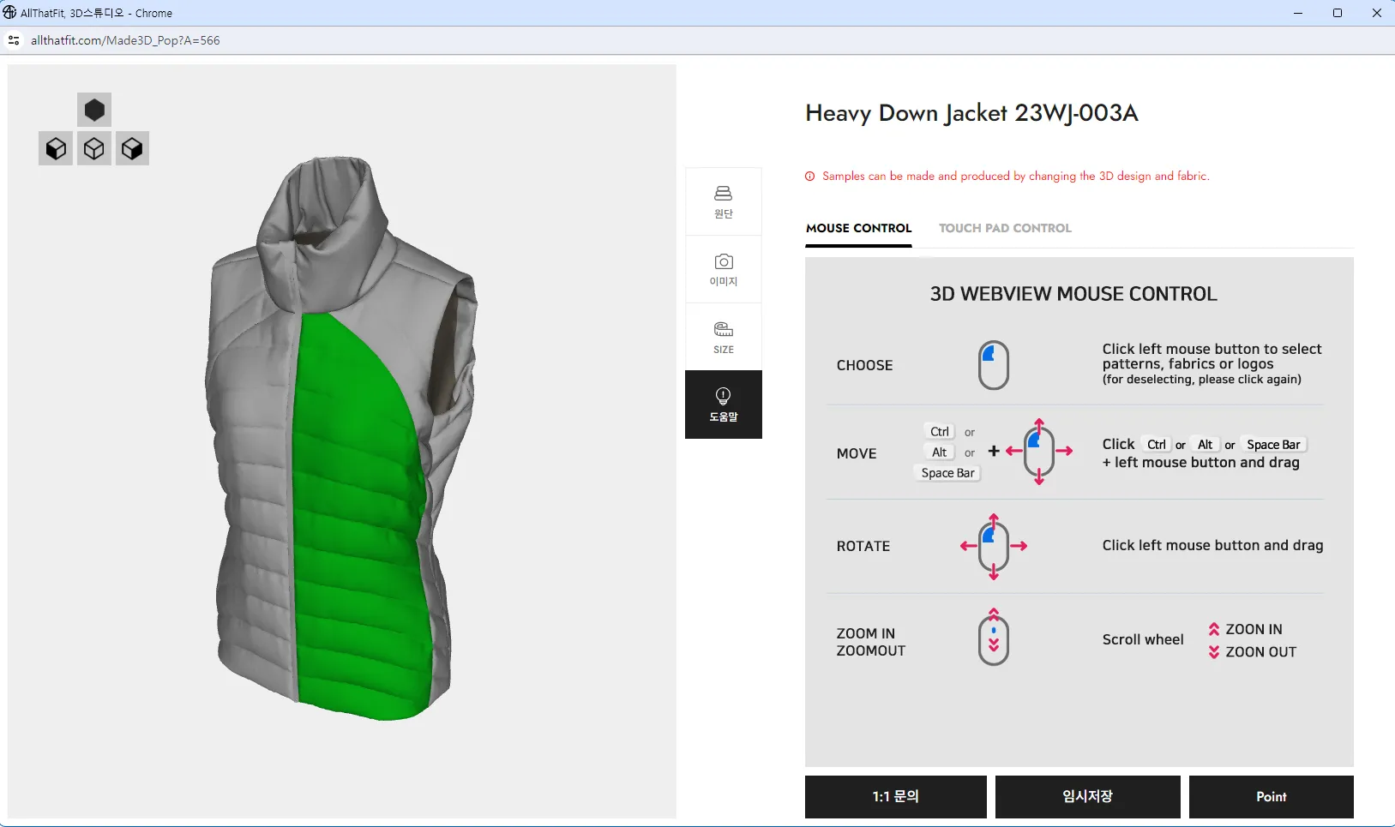Click the ROTATE row label
Viewport: 1395px width, 827px height.
pyautogui.click(x=863, y=546)
